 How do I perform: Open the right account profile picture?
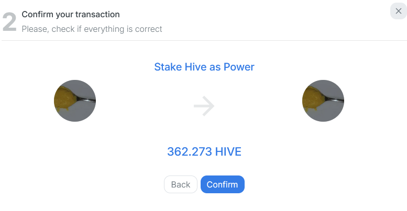pyautogui.click(x=323, y=101)
